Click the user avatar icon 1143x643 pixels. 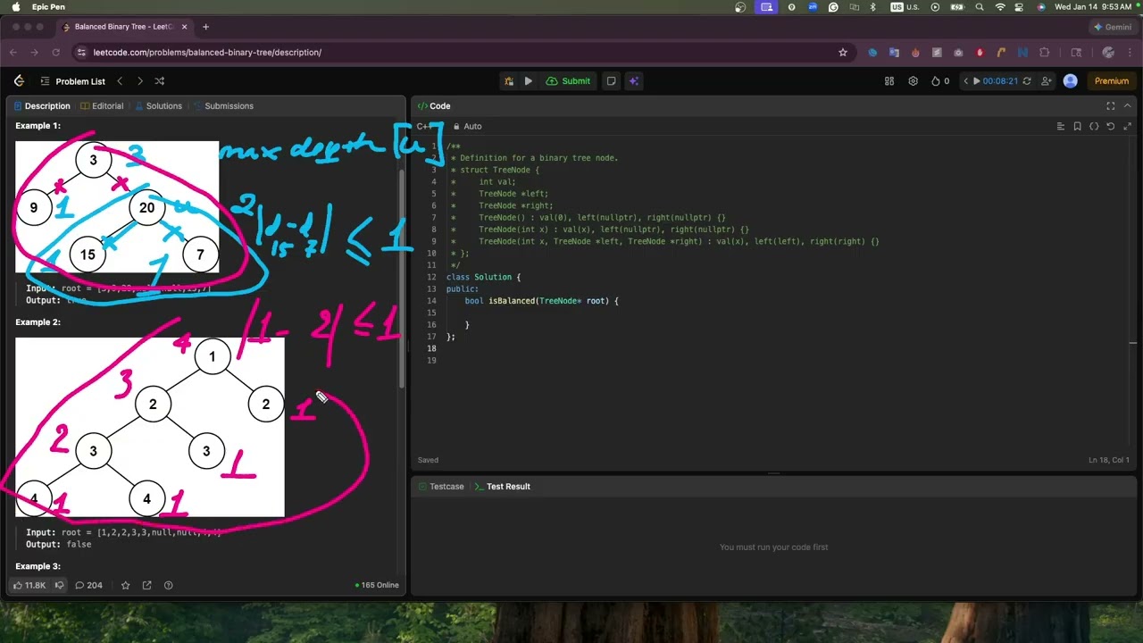click(1071, 81)
